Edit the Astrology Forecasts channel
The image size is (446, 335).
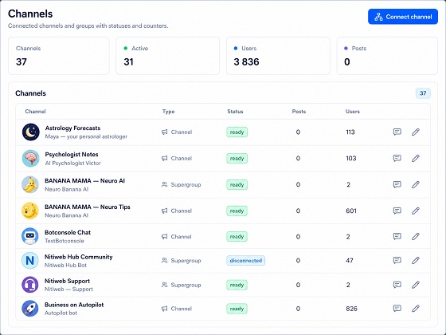click(416, 132)
